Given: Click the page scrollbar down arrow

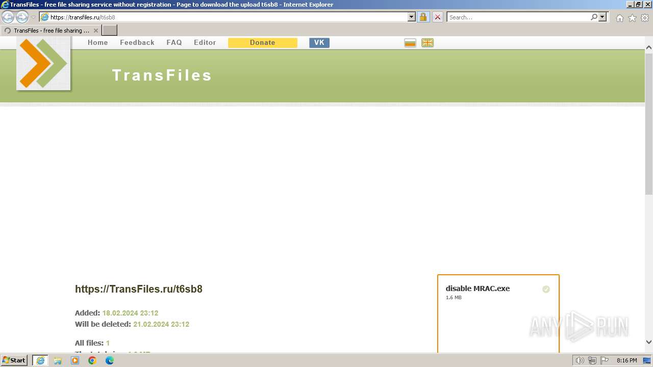Looking at the screenshot, I should tap(649, 342).
